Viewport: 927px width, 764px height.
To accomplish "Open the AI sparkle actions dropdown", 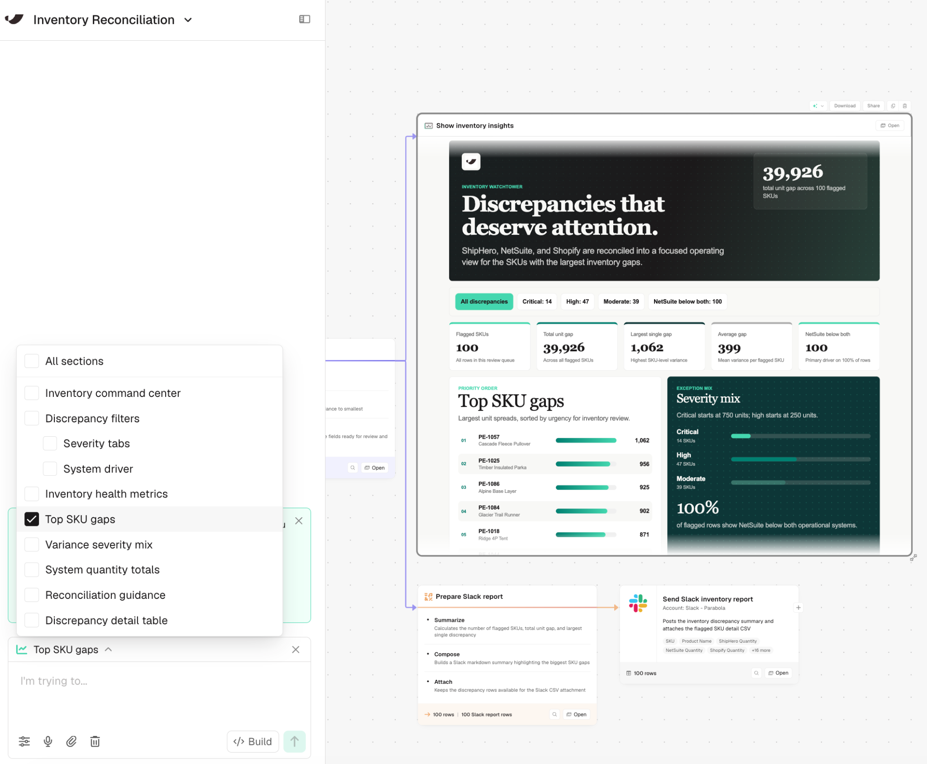I will (x=818, y=106).
